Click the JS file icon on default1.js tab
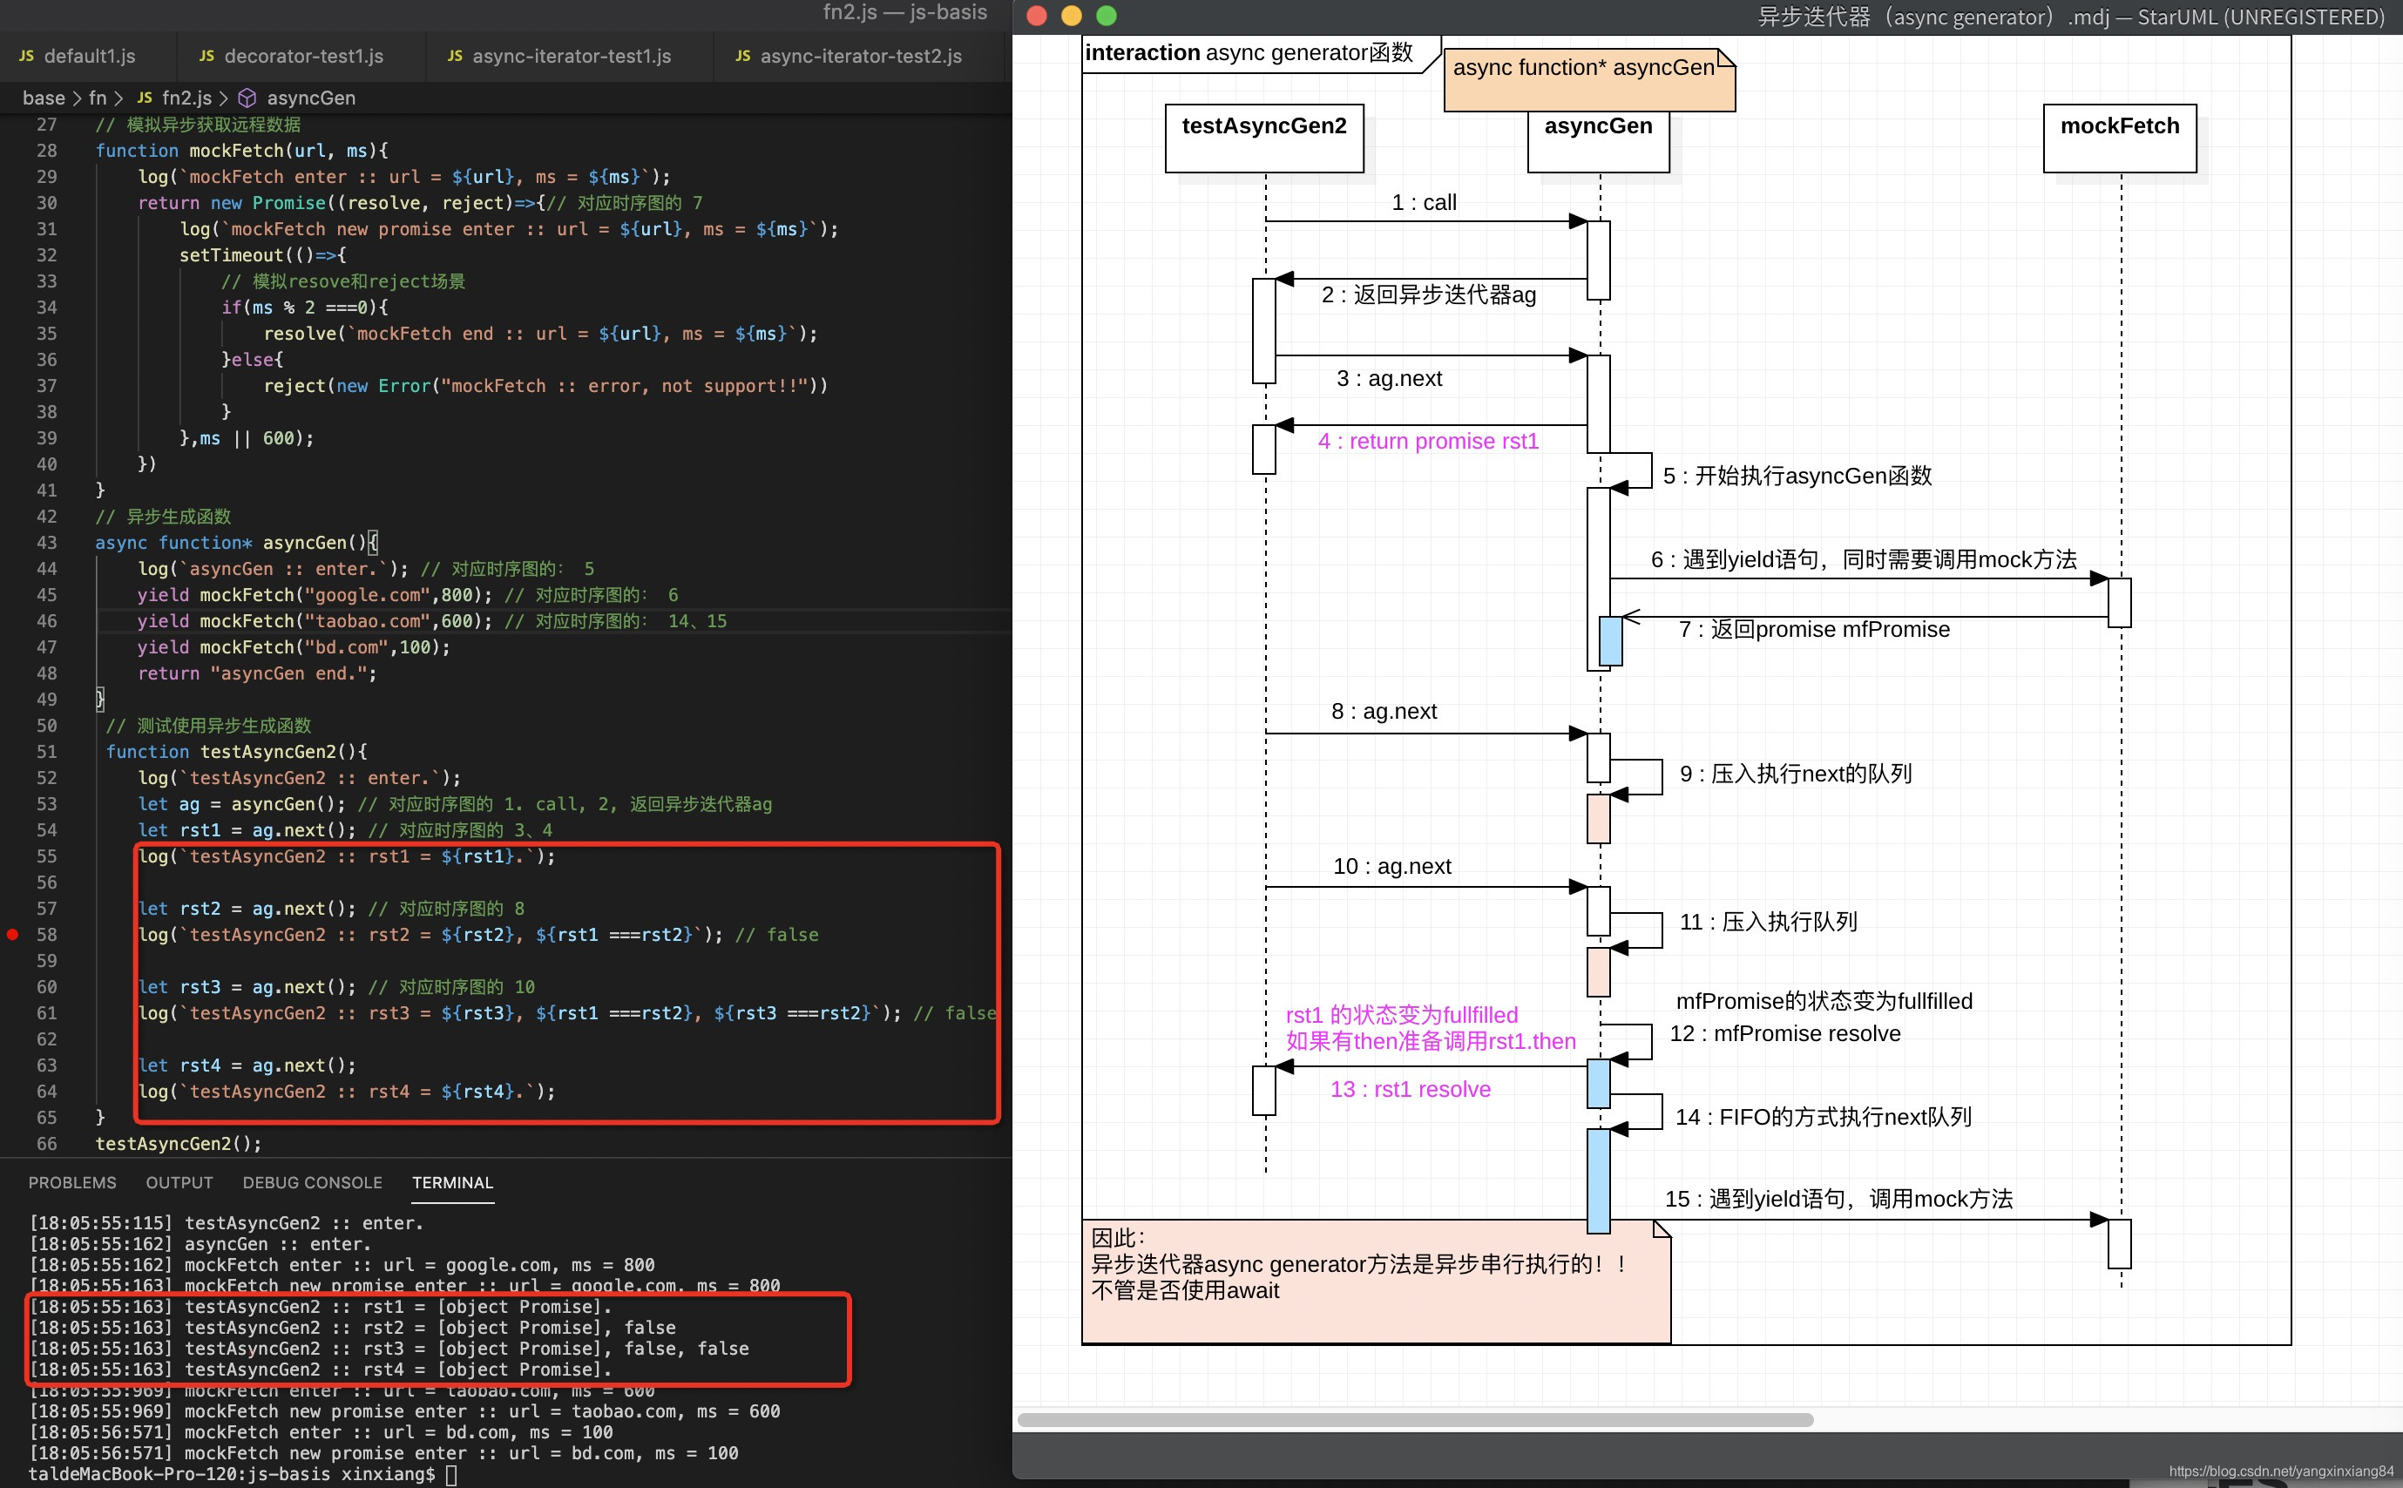 point(26,56)
